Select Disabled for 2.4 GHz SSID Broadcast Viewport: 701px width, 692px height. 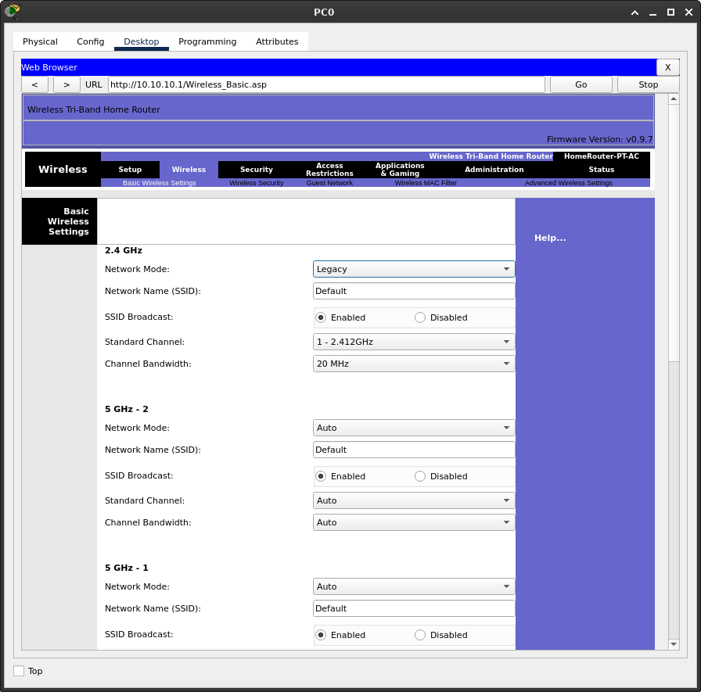[420, 317]
